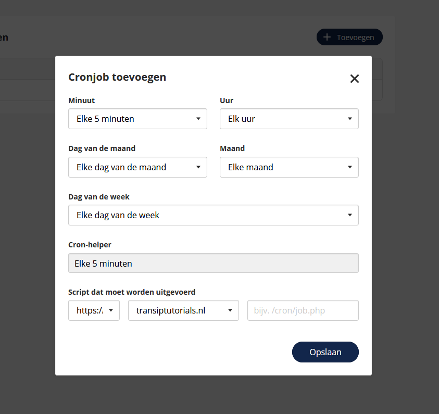This screenshot has width=439, height=414.
Task: Click the Script dat moet worden uitgevoerd label
Action: [132, 292]
